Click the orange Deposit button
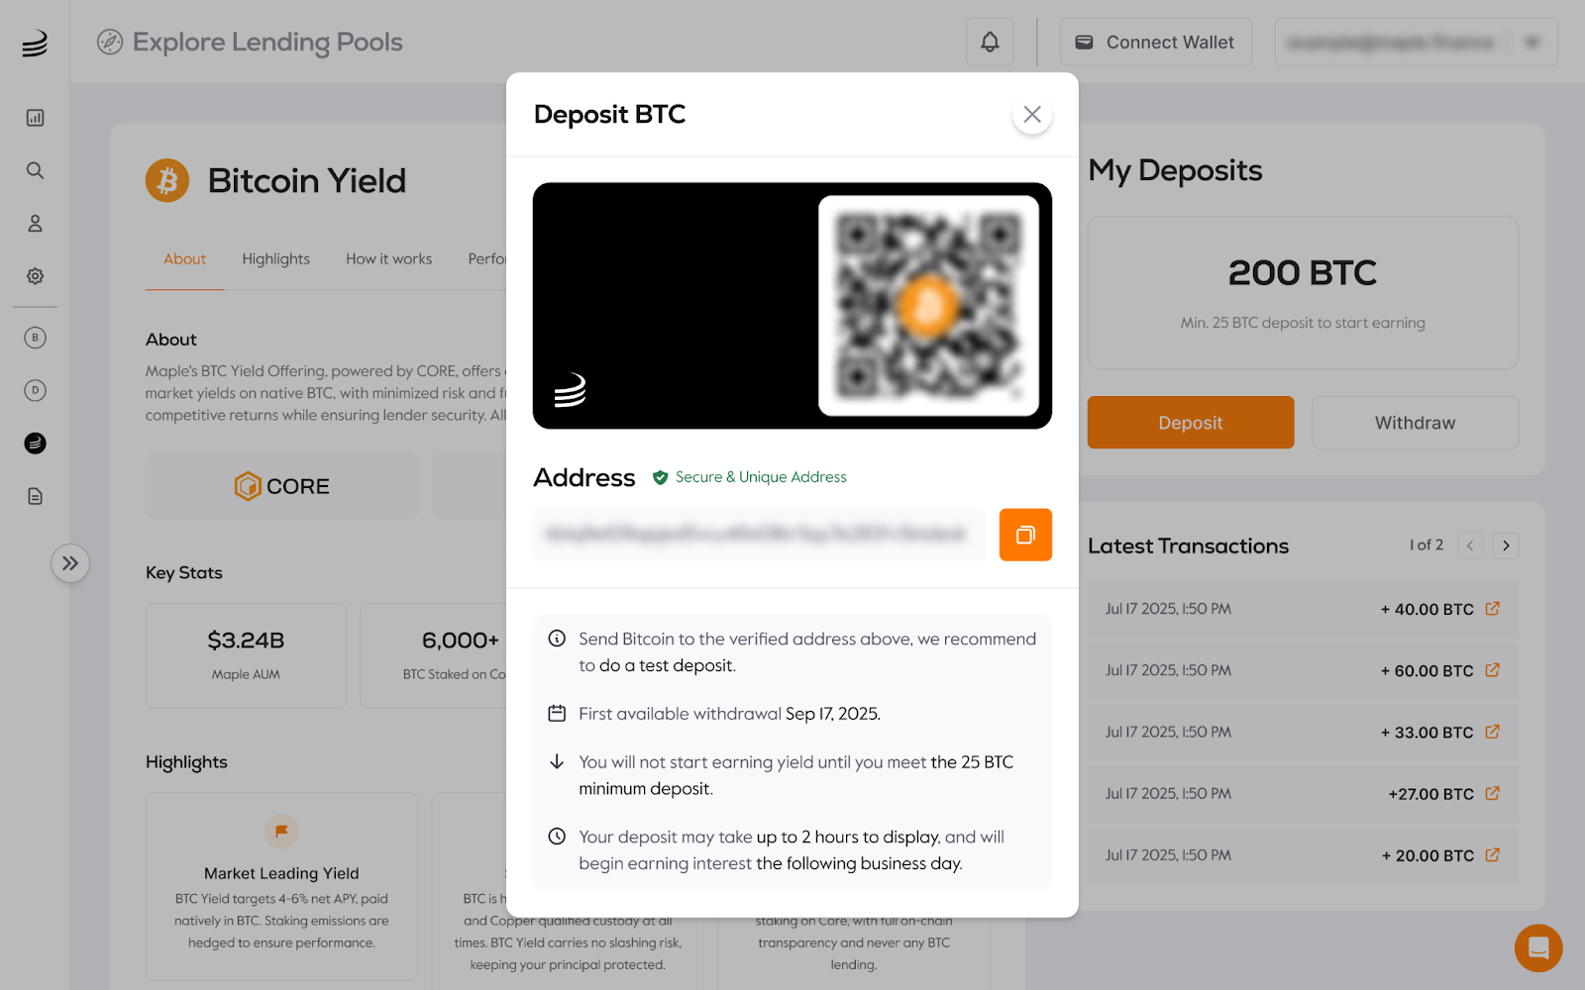Screen dimensions: 1585x990 pyautogui.click(x=1191, y=423)
